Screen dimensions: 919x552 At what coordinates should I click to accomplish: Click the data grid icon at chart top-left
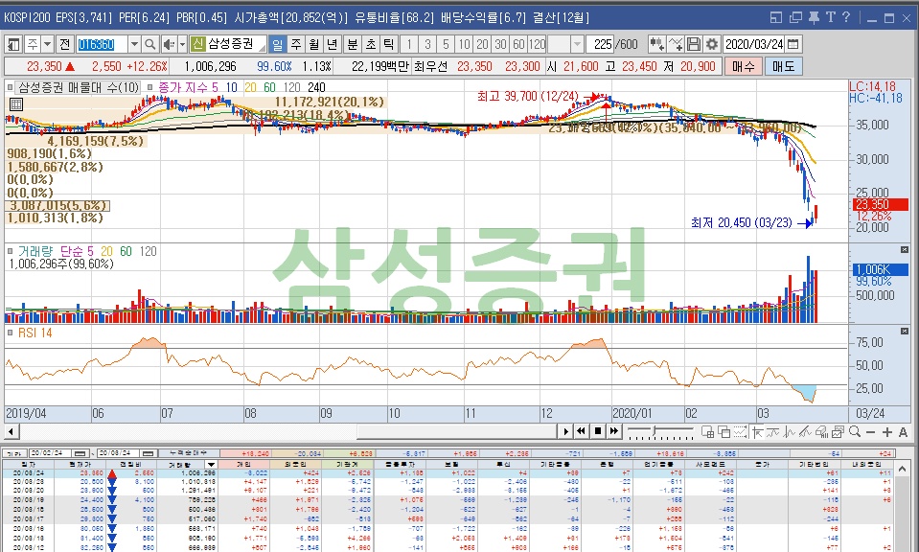click(16, 104)
